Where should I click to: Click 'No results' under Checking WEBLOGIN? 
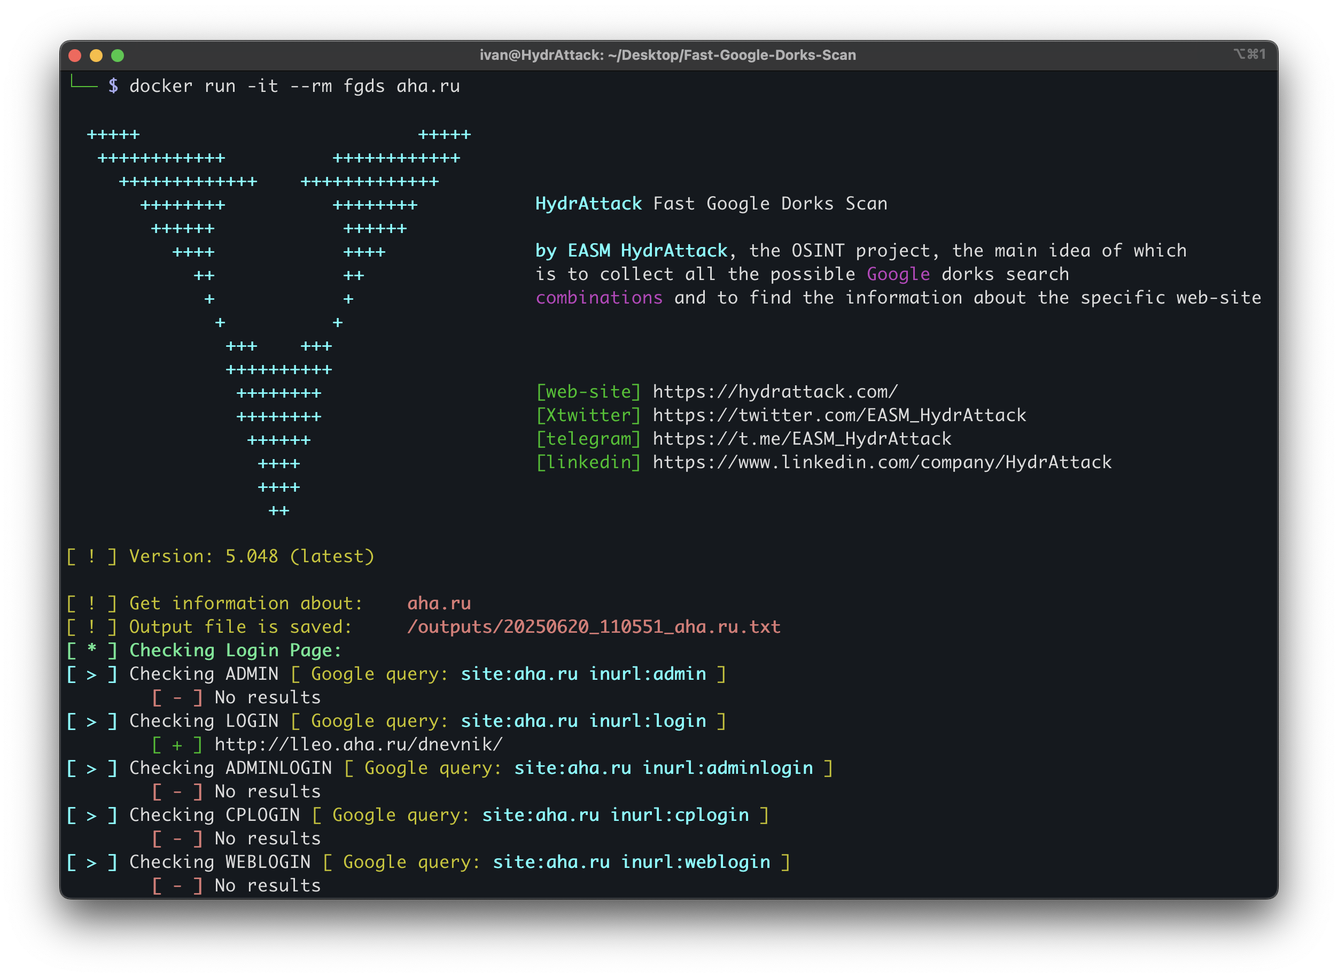click(268, 886)
